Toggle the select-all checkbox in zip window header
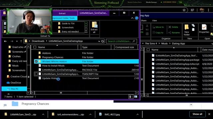The image size is (213, 119). click(x=35, y=47)
